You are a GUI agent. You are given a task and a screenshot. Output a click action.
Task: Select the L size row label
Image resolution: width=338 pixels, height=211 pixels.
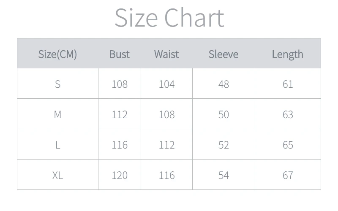(x=57, y=145)
